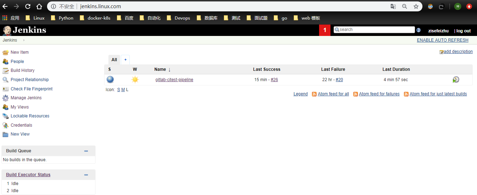Click the Lockable Resources icon

click(5, 116)
